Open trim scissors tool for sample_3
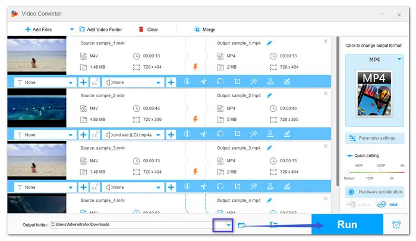 click(x=203, y=186)
